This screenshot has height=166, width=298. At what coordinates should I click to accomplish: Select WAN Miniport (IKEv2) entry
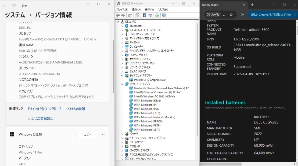pos(147,101)
